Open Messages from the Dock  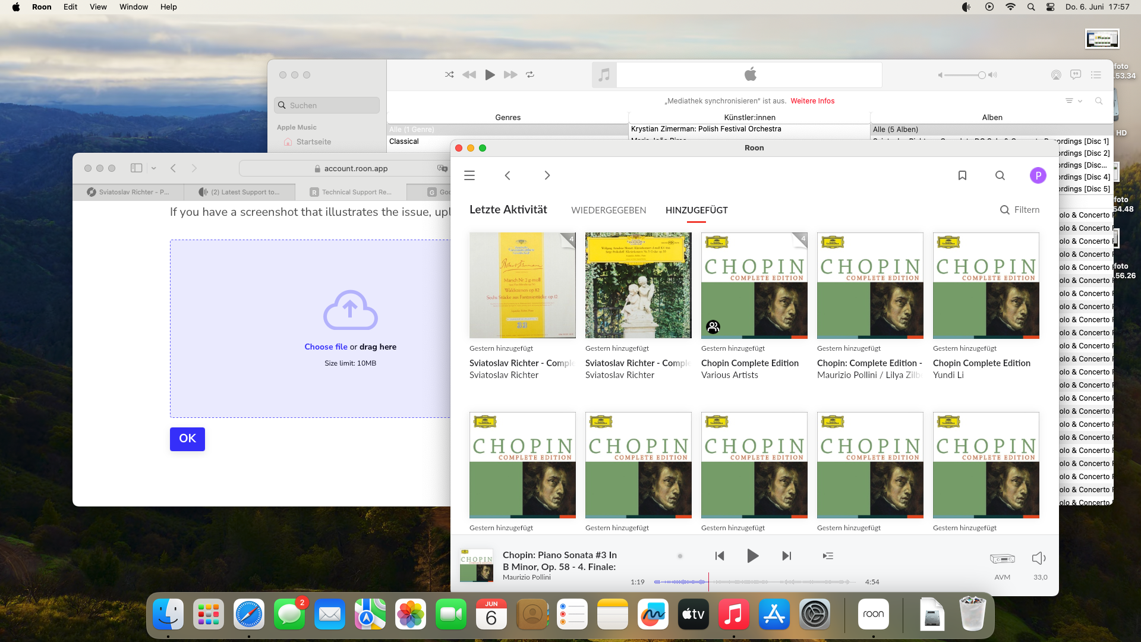pyautogui.click(x=289, y=614)
